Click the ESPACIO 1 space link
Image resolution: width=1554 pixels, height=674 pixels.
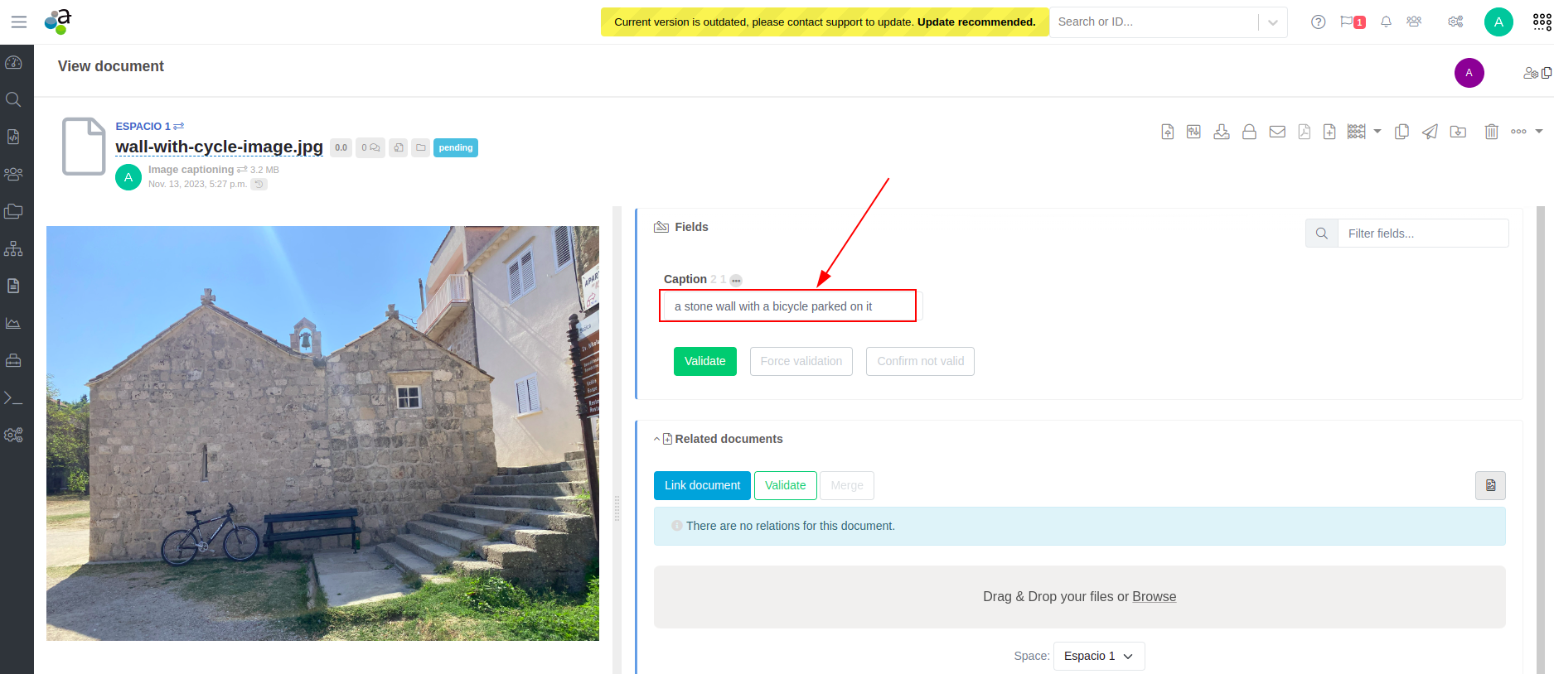click(143, 127)
